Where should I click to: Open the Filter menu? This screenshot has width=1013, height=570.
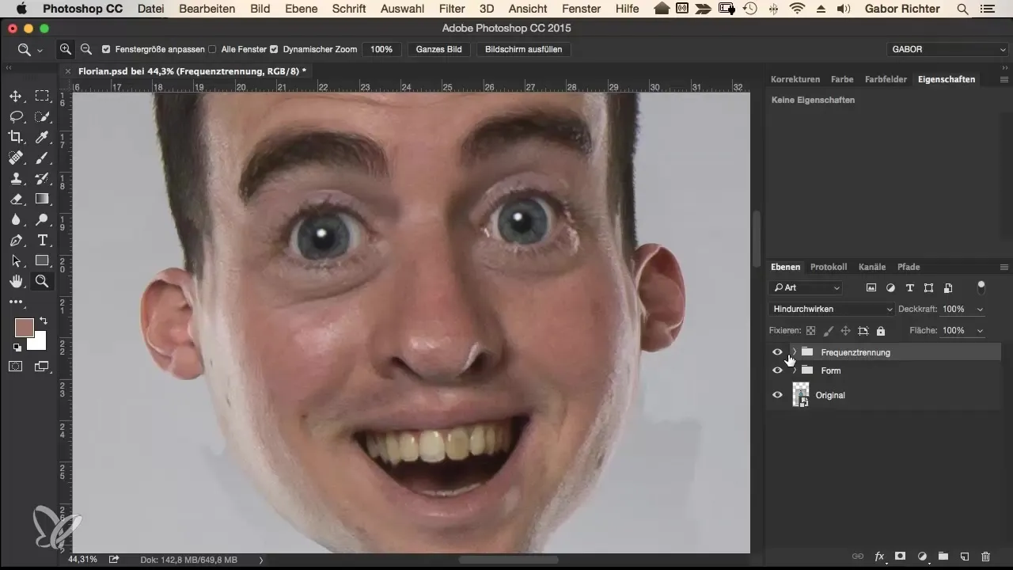pyautogui.click(x=452, y=9)
